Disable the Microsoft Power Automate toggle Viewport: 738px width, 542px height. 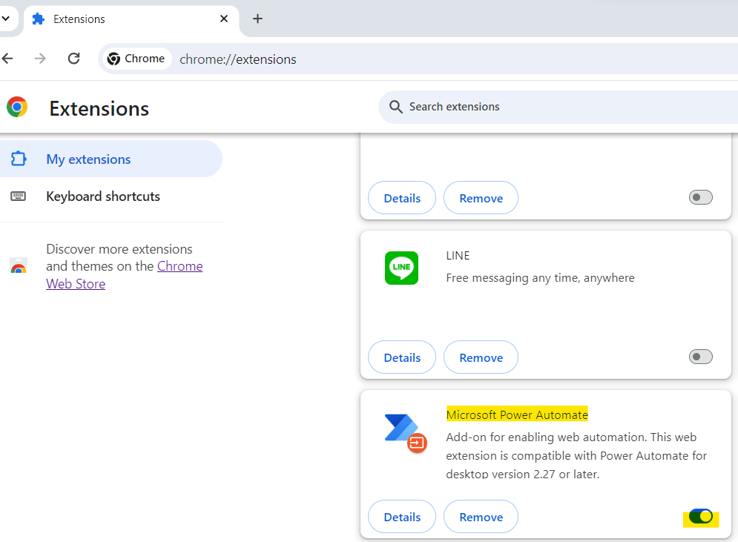click(700, 517)
